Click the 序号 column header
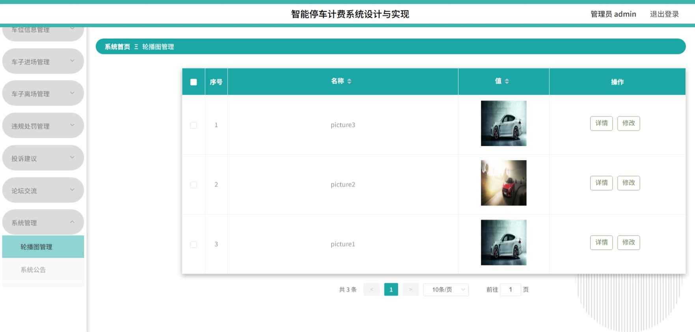 tap(216, 82)
